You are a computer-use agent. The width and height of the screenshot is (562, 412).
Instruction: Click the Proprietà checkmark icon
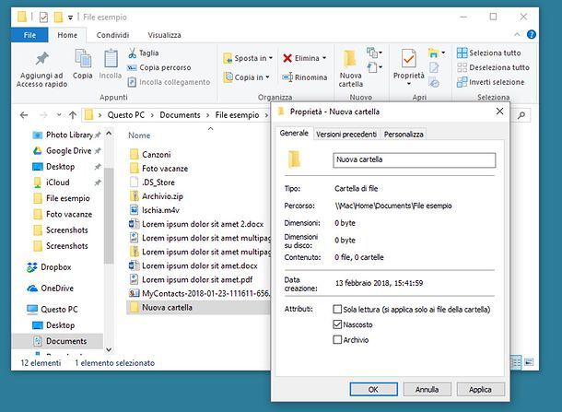pyautogui.click(x=408, y=58)
